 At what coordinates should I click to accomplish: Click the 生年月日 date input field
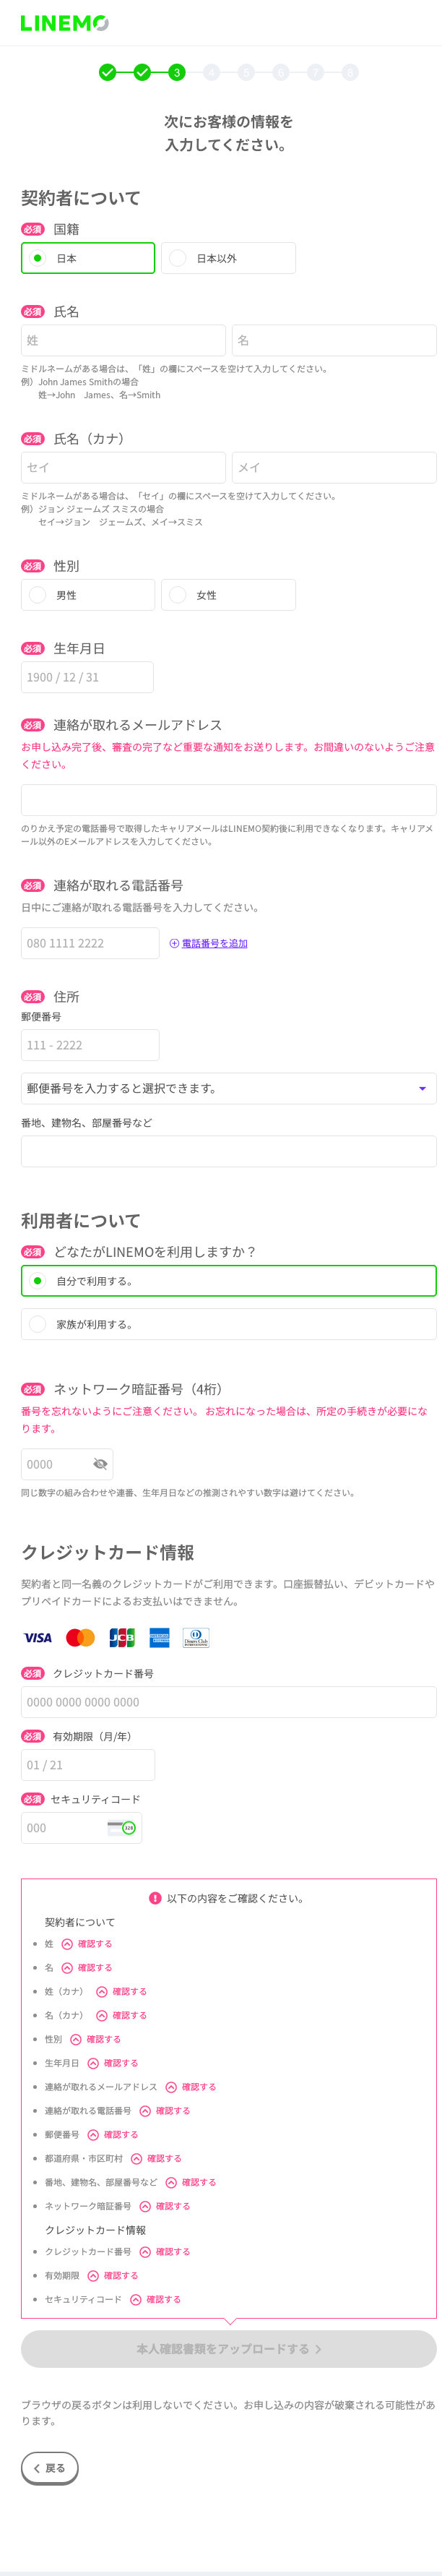pyautogui.click(x=87, y=677)
